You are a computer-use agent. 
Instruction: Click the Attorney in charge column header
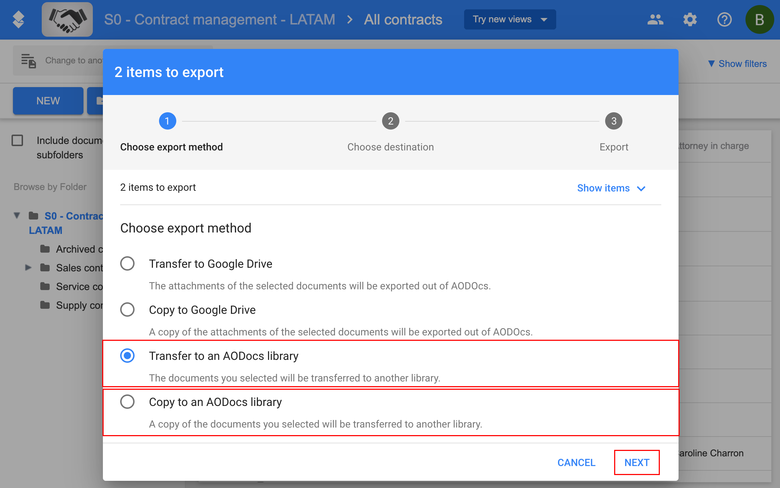tap(714, 146)
